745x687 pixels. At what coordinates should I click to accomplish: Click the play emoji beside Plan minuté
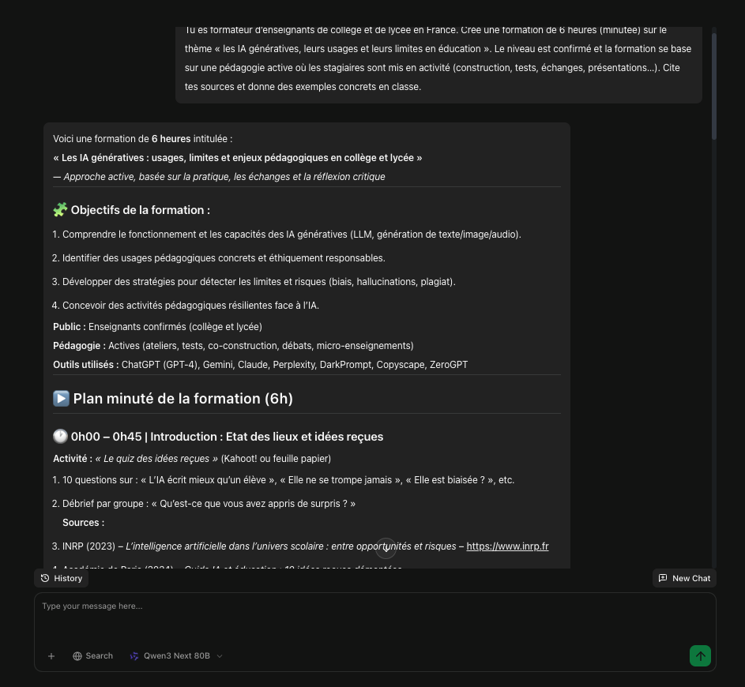click(x=61, y=399)
